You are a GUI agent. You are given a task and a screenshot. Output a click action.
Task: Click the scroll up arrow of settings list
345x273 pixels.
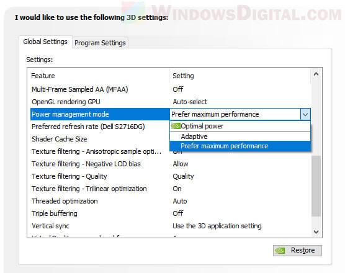(316, 74)
